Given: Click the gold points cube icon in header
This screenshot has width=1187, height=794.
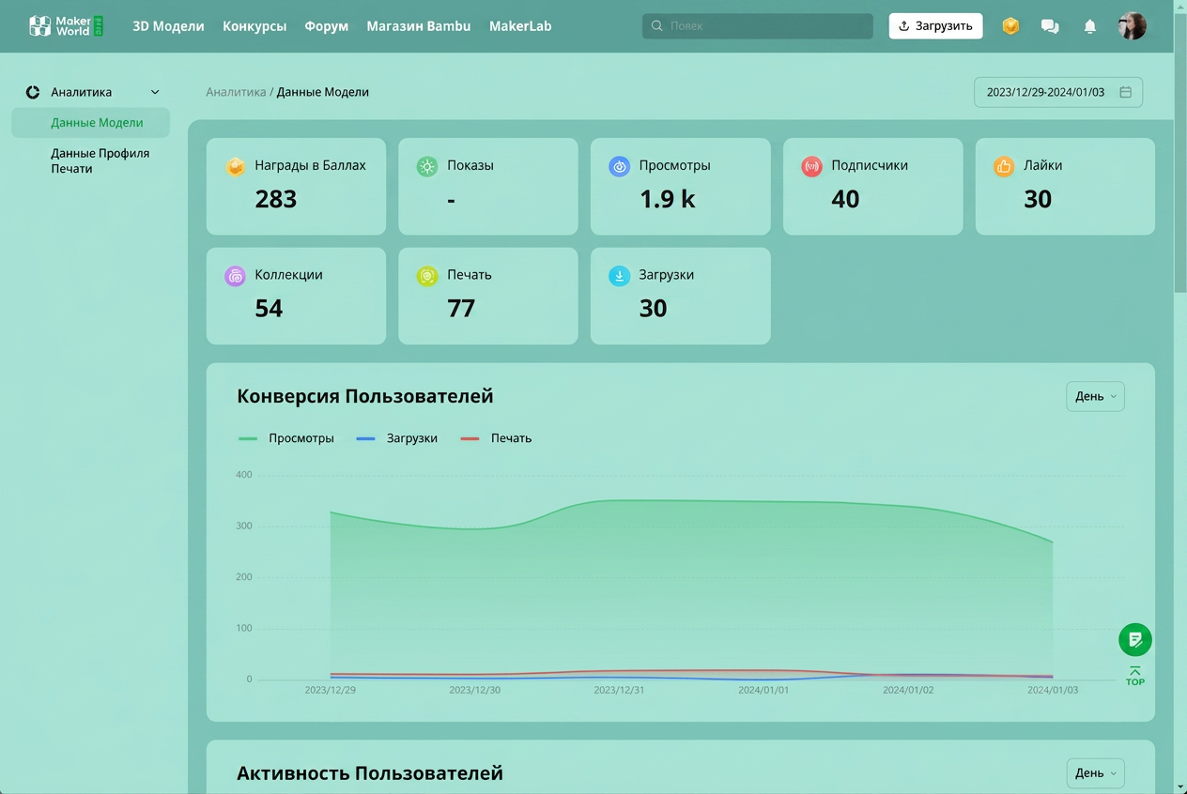Looking at the screenshot, I should (1010, 26).
